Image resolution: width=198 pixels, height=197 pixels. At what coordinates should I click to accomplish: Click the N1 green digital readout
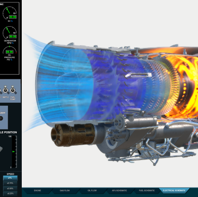pyautogui.click(x=12, y=17)
